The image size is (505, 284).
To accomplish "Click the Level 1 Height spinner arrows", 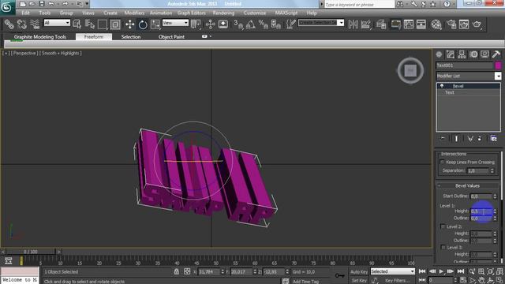I will [x=495, y=211].
